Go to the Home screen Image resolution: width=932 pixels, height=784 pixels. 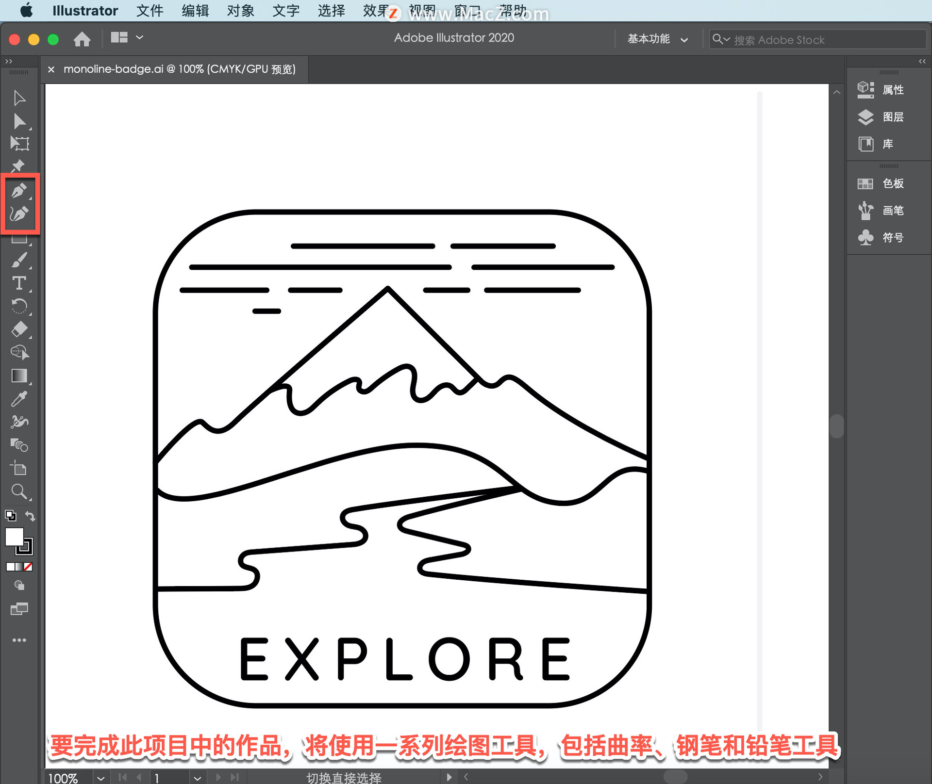(x=82, y=39)
